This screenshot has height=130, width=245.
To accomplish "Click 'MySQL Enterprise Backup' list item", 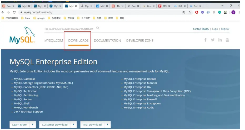I will [x=140, y=79].
